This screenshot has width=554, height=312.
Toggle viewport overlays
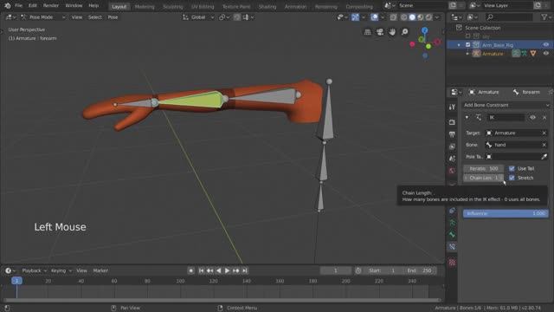pos(375,17)
